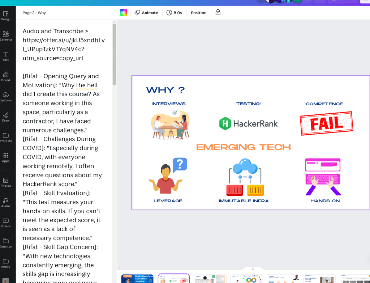This screenshot has width=370, height=283.
Task: Select the 'EMERGING TECH' orange heading
Action: point(243,147)
